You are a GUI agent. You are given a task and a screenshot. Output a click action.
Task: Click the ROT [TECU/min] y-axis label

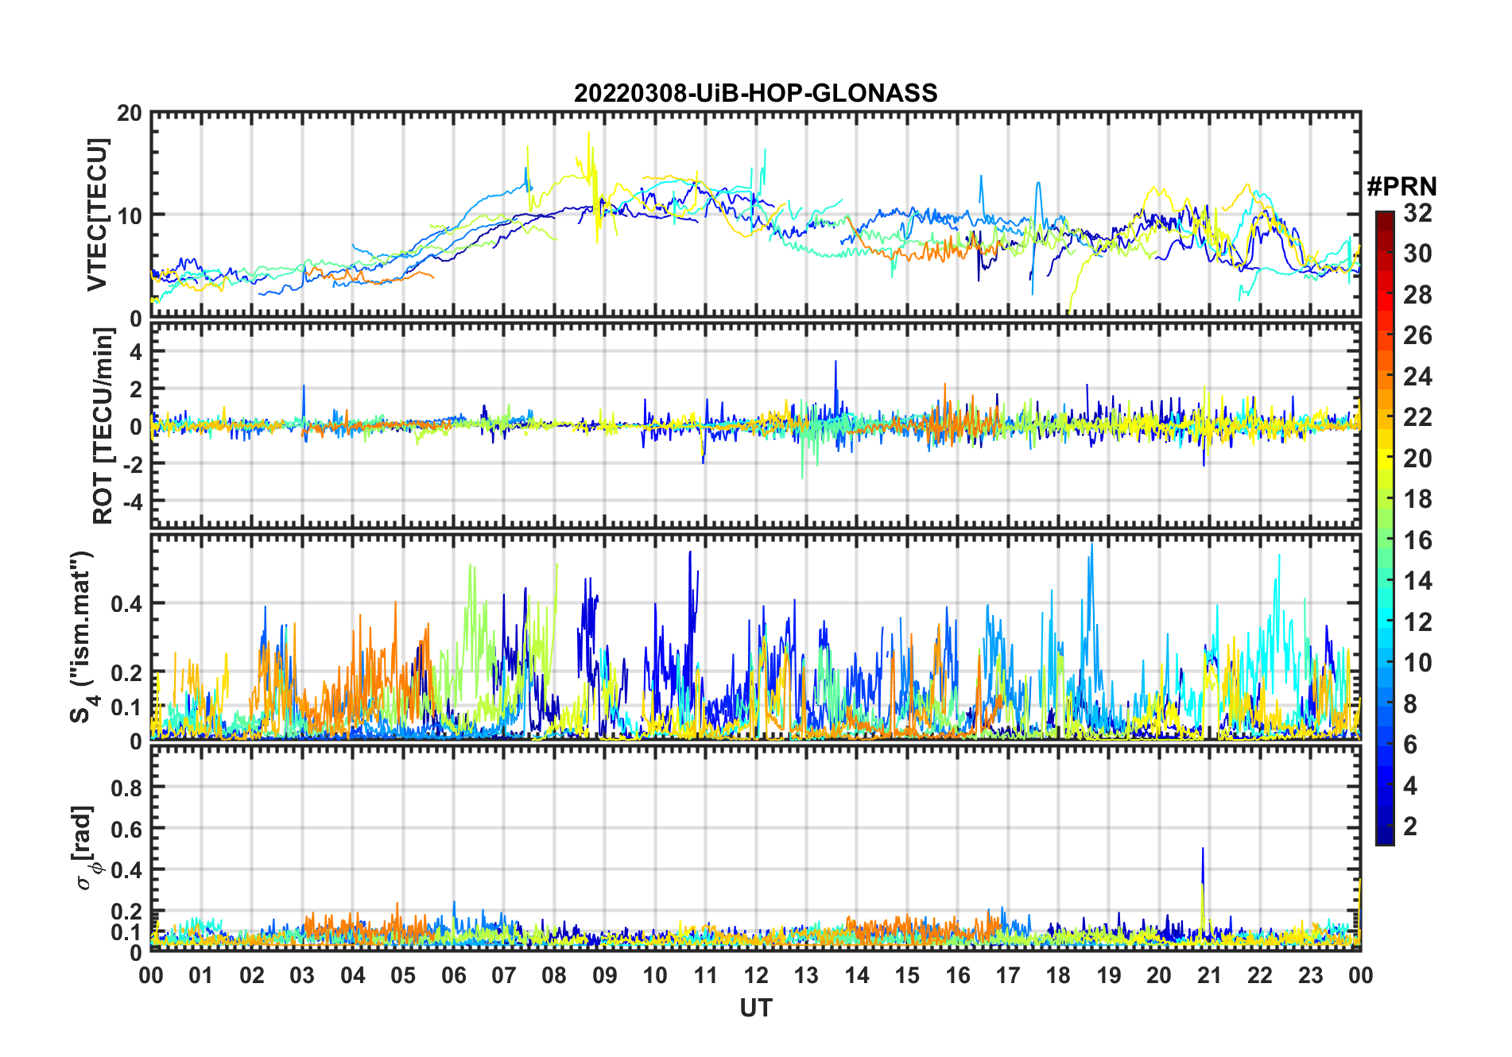(103, 426)
